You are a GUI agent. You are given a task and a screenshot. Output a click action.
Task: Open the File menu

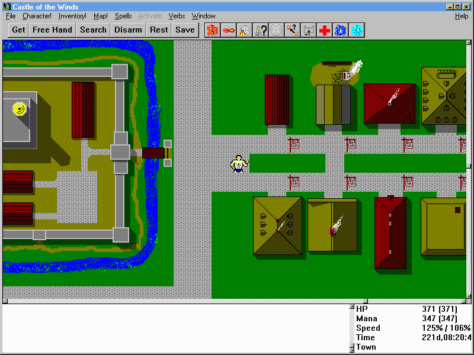(11, 16)
